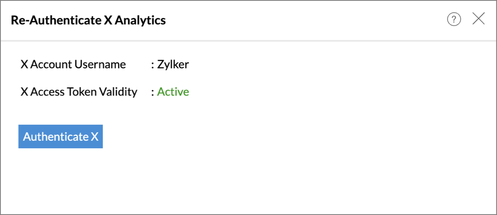Close the Re-Authenticate X Analytics dialog
The height and width of the screenshot is (215, 497).
(478, 19)
